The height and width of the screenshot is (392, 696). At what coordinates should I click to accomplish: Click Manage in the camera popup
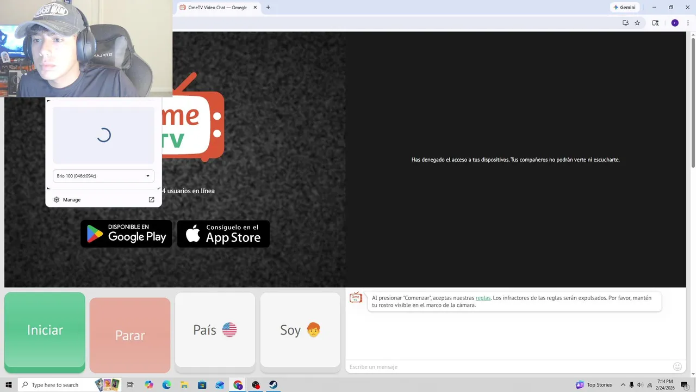[x=72, y=200]
